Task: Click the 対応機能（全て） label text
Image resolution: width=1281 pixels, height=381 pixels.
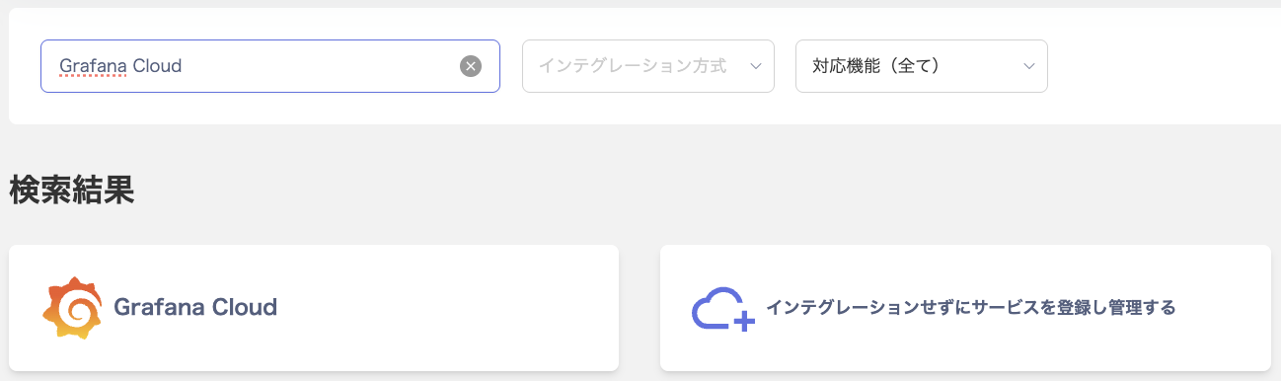Action: (x=875, y=66)
